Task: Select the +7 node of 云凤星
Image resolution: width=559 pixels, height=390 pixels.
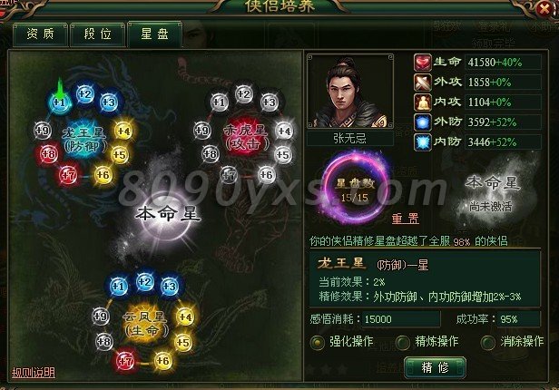Action: point(125,361)
